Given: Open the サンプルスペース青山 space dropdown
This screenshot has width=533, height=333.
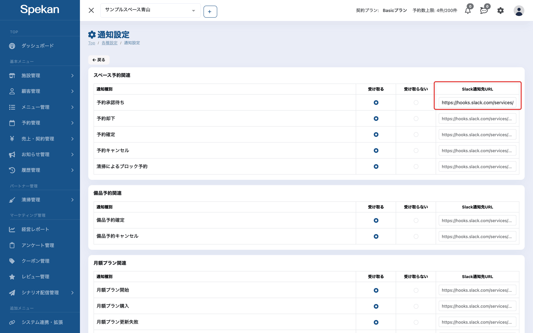Looking at the screenshot, I should (x=150, y=10).
